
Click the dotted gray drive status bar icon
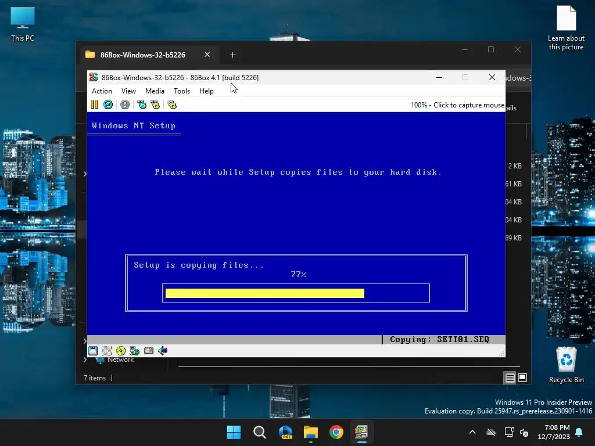point(107,351)
